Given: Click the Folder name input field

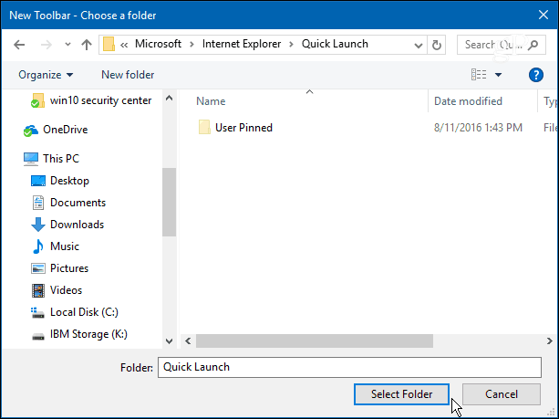Looking at the screenshot, I should (x=349, y=367).
